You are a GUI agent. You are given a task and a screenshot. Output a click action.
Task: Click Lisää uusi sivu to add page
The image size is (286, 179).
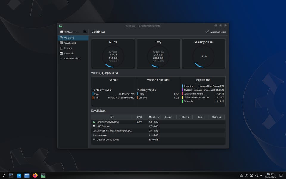(72, 58)
